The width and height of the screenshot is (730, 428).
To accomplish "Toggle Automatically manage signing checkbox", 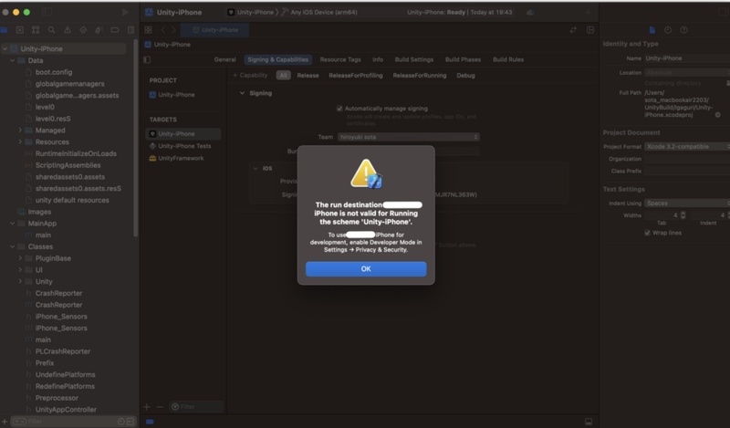I will (339, 109).
